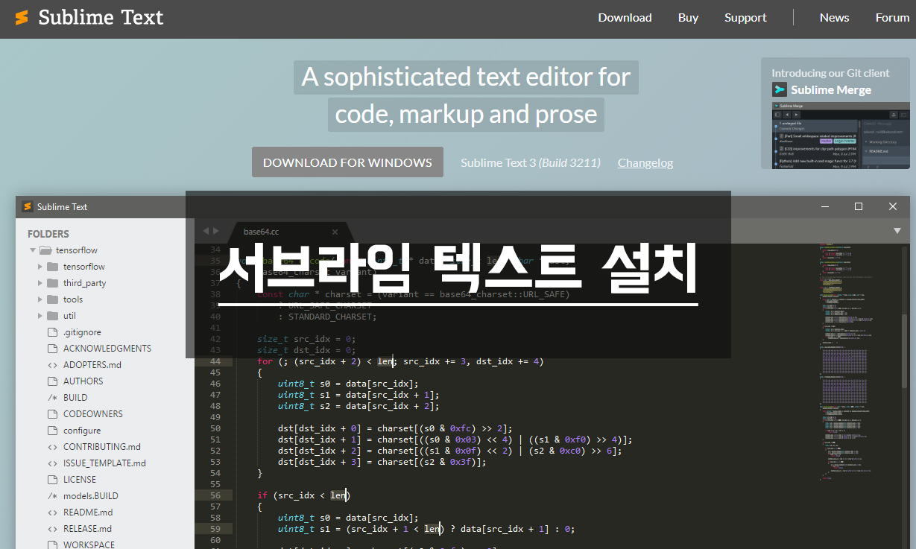Click the Sublime Text window title icon
This screenshot has width=916, height=549.
pyautogui.click(x=28, y=206)
